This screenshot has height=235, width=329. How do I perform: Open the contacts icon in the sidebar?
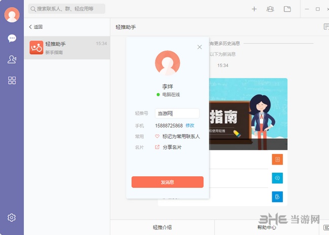[12, 59]
